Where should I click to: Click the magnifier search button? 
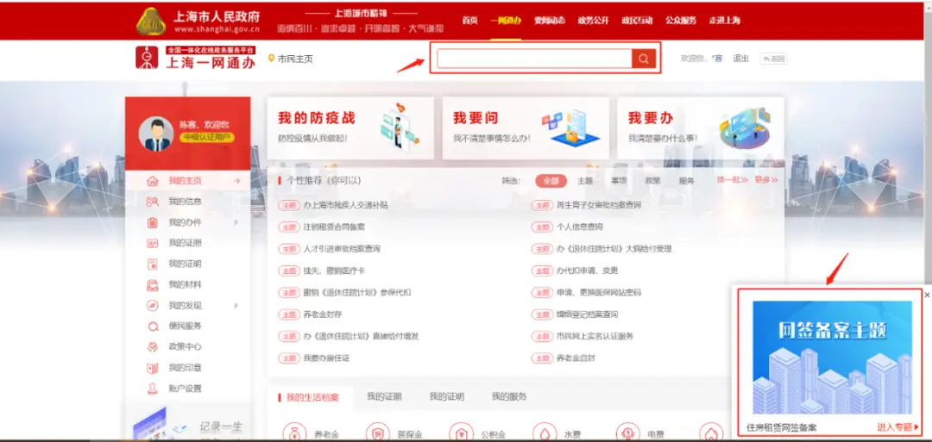644,58
